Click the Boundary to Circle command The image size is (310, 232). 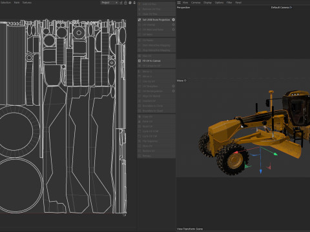[152, 106]
